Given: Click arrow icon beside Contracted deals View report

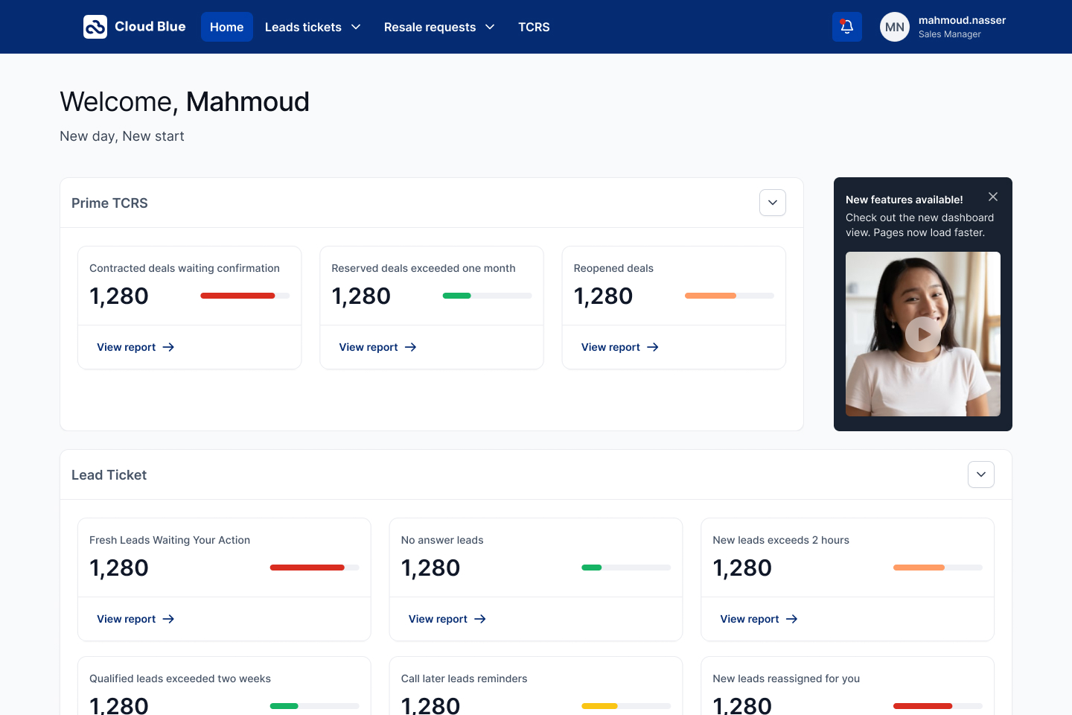Looking at the screenshot, I should [168, 347].
